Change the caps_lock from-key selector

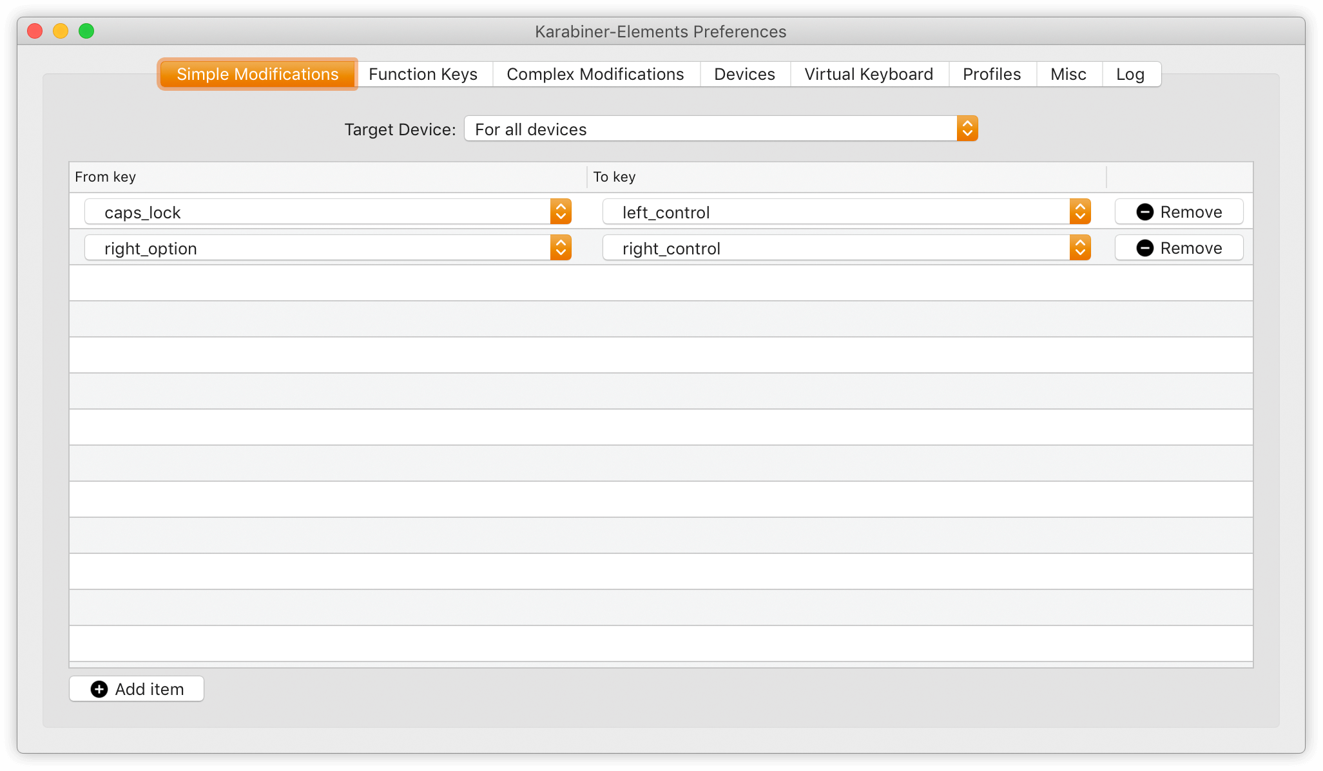[328, 212]
